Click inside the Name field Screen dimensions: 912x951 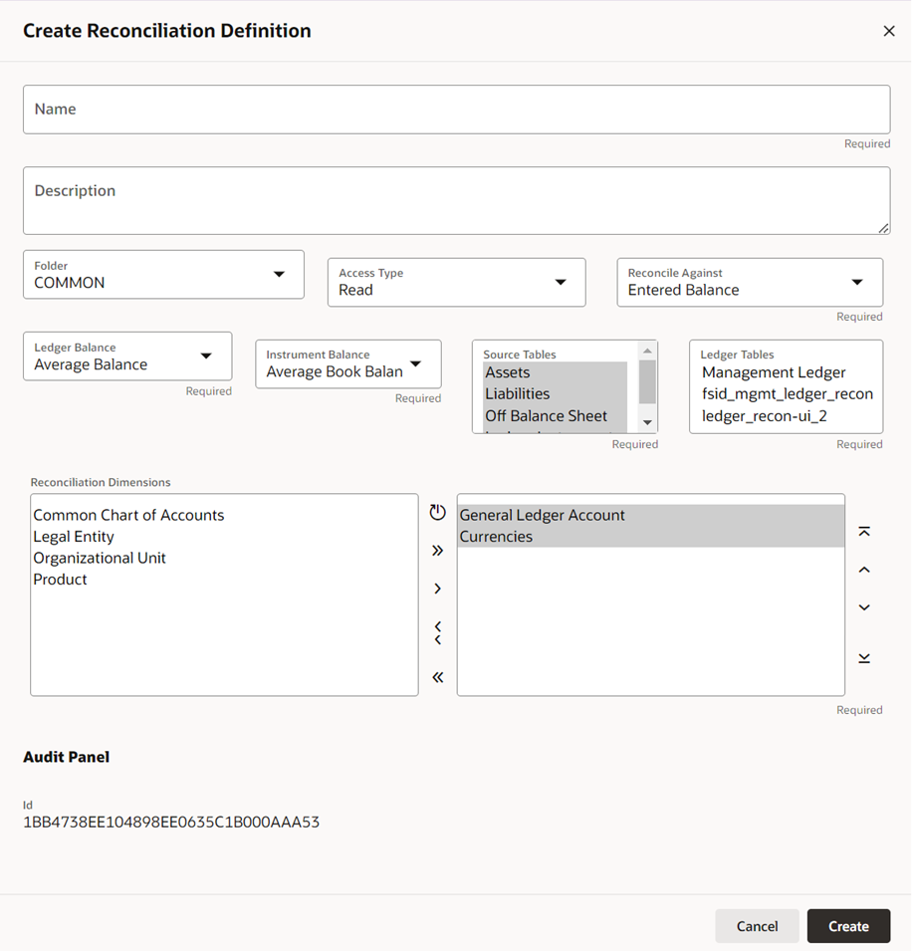[456, 110]
